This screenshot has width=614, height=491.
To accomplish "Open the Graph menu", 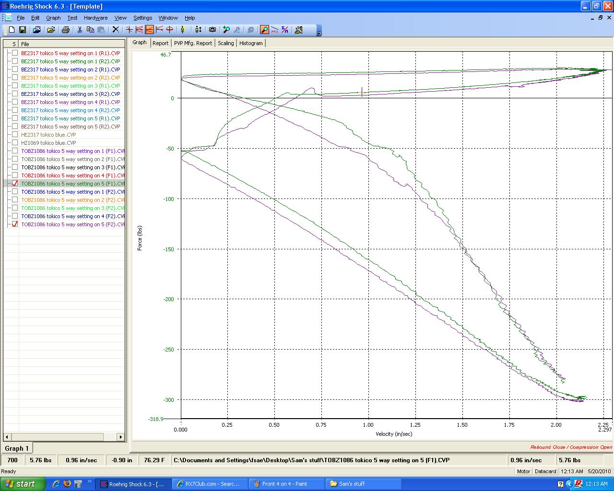I will [x=53, y=18].
